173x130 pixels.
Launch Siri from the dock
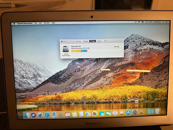[x=33, y=115]
